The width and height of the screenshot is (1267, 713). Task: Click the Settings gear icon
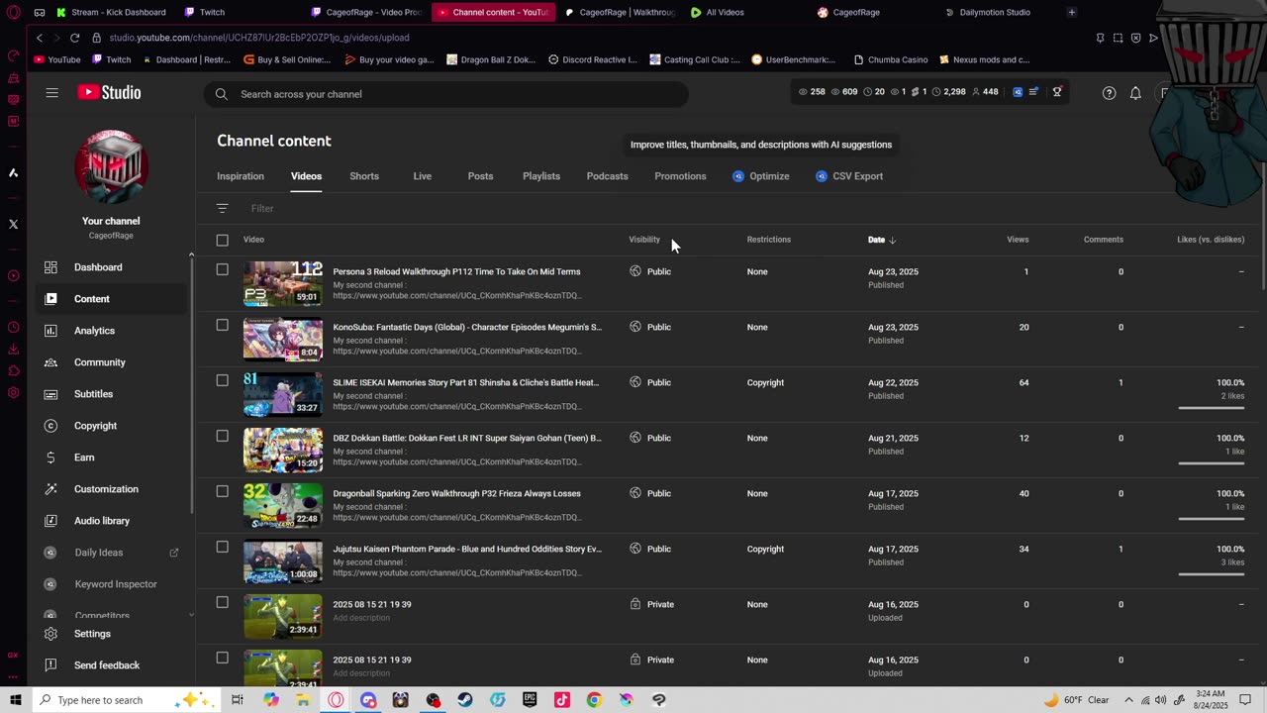(50, 634)
